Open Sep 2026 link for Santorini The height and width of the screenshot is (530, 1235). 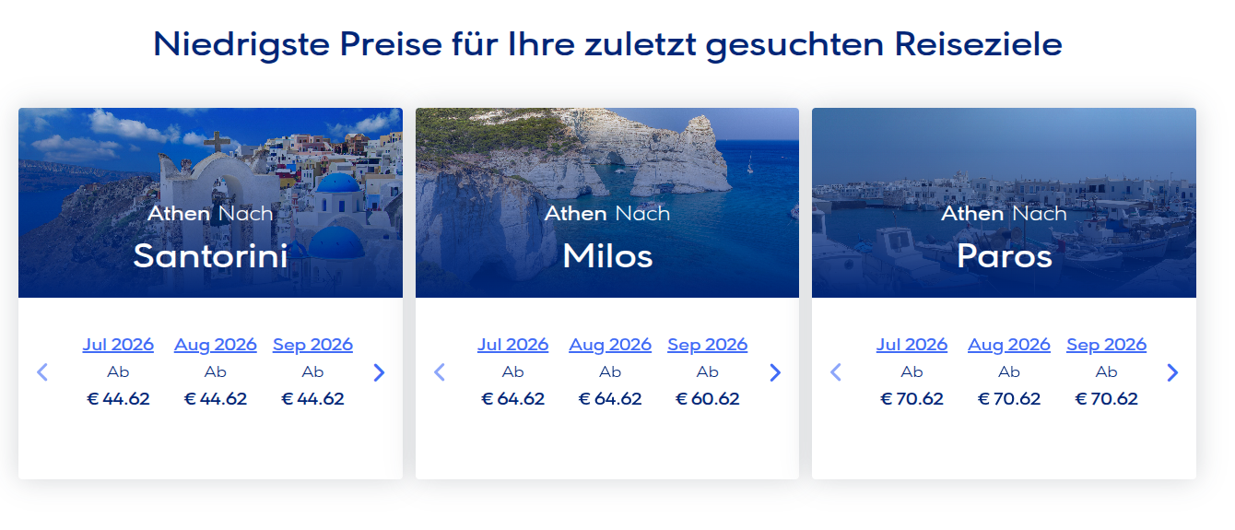pyautogui.click(x=312, y=345)
